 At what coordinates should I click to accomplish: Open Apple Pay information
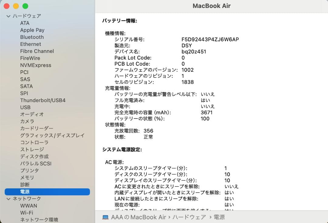32,30
